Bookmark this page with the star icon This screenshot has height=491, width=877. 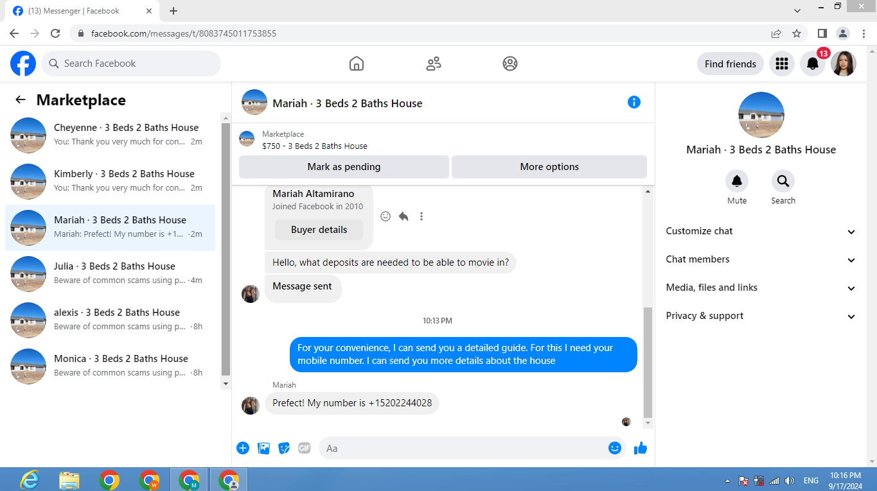coord(797,33)
